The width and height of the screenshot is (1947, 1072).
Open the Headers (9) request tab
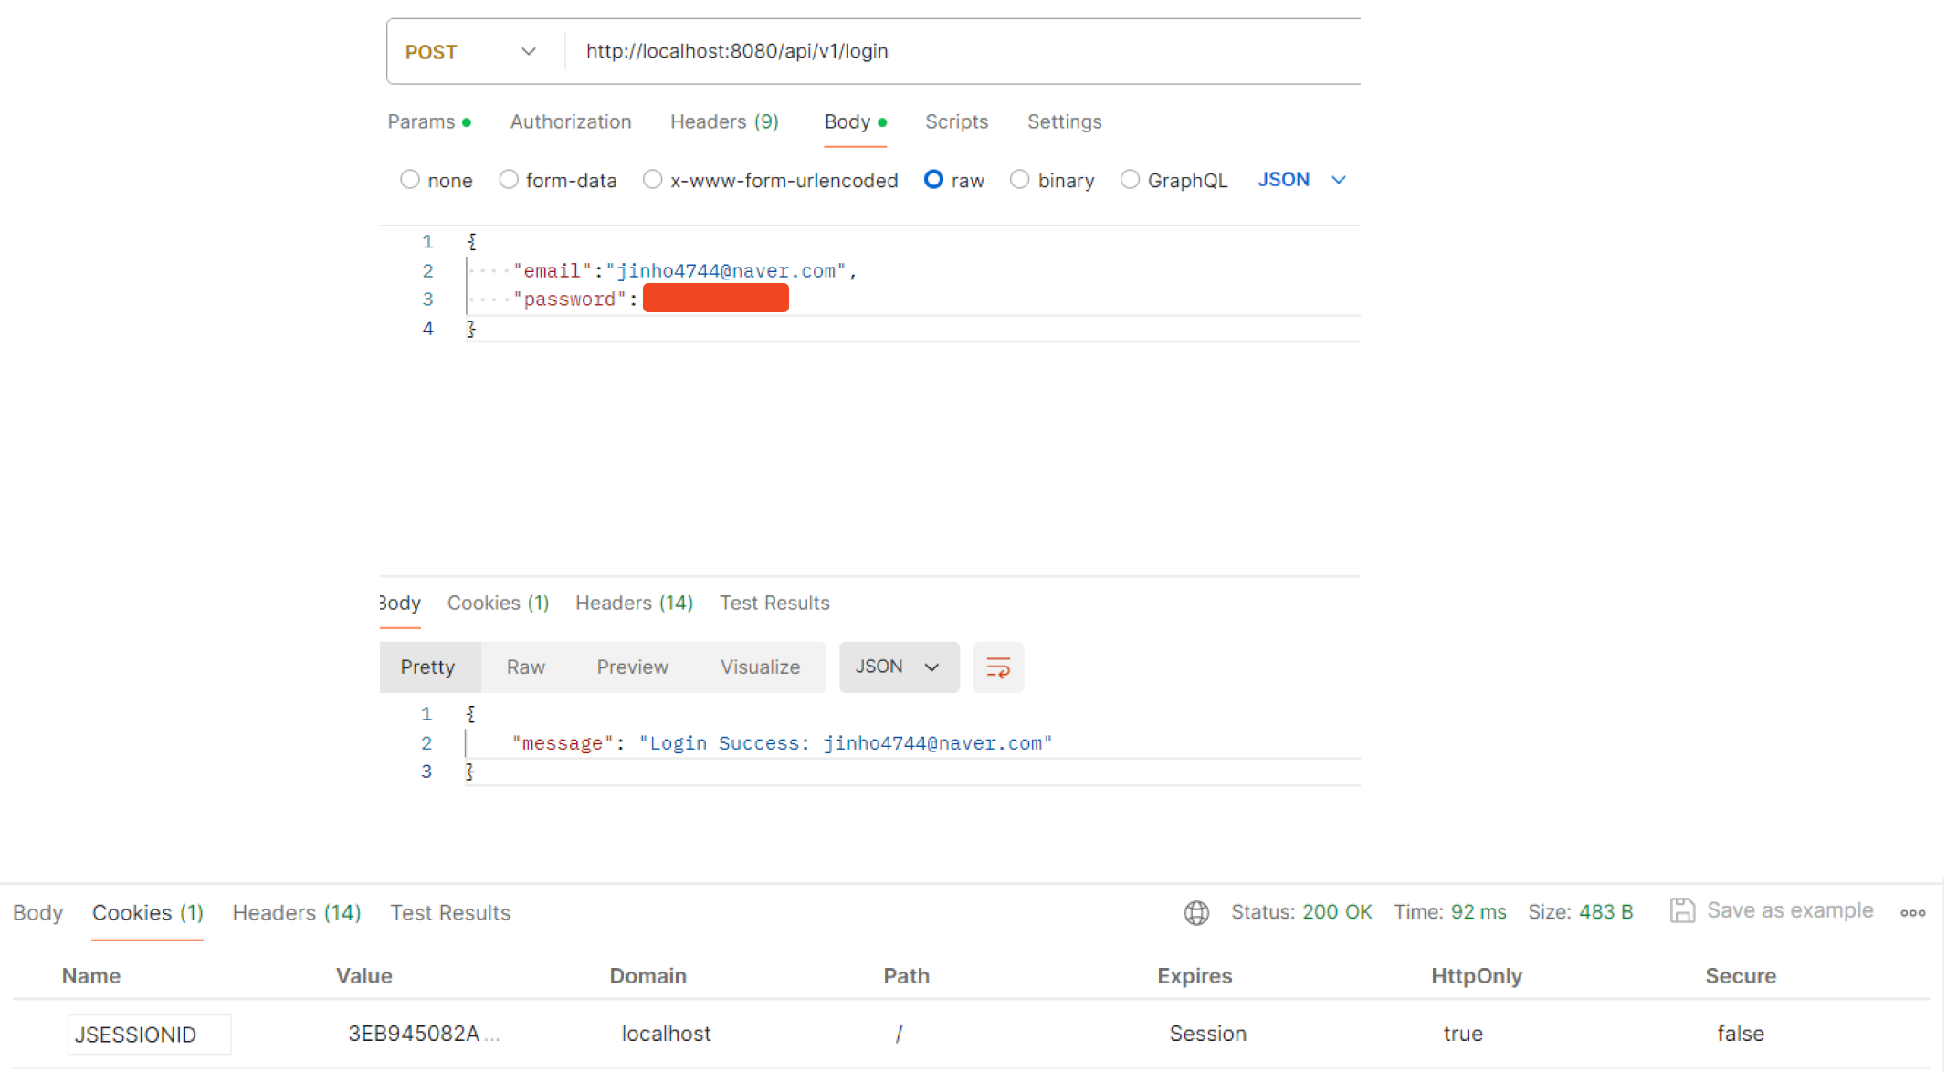point(724,121)
